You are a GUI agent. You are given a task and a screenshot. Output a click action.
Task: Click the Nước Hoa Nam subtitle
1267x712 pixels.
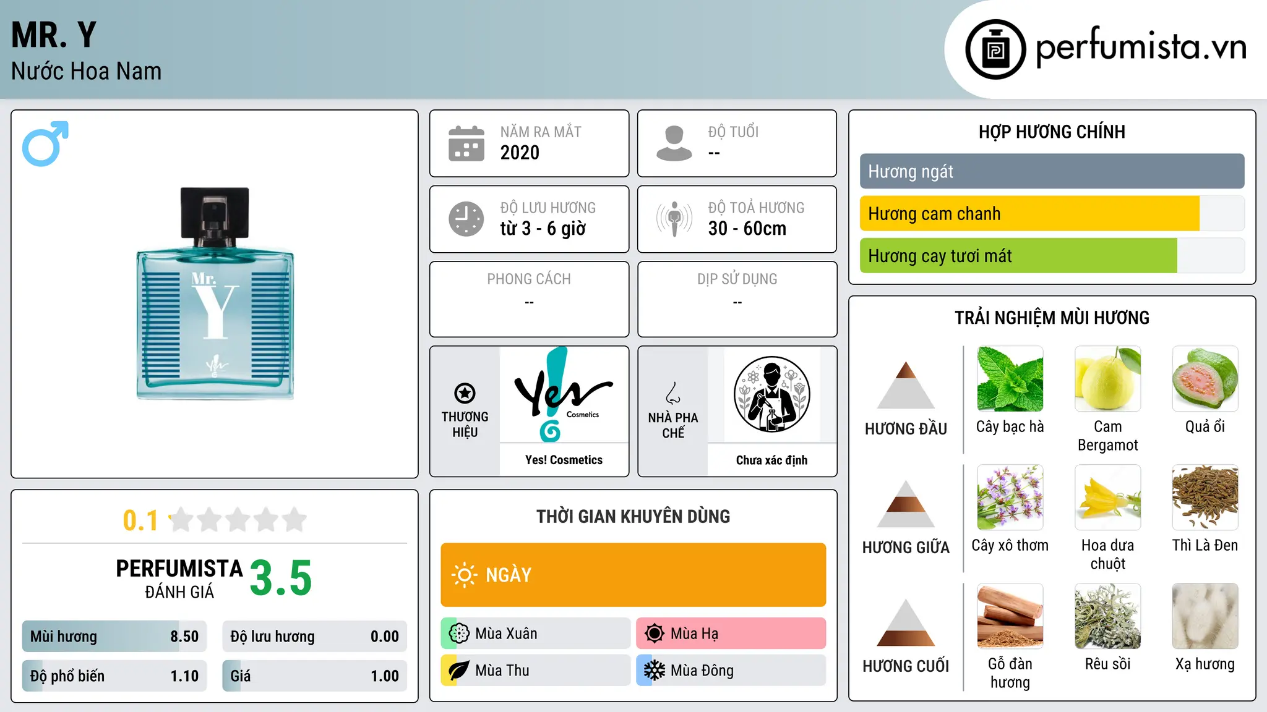tap(86, 71)
